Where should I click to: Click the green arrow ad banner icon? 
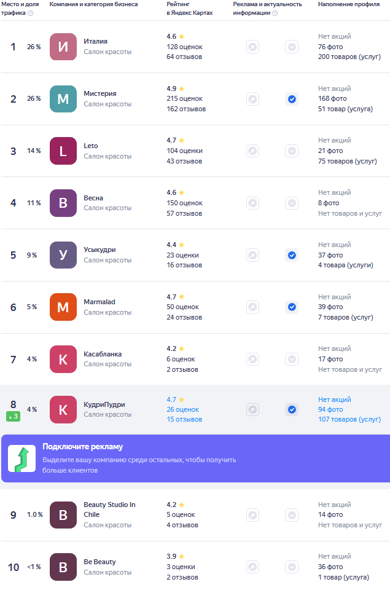[22, 458]
